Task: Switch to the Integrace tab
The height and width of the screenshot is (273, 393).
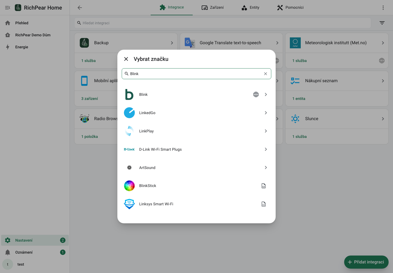Action: tap(172, 7)
